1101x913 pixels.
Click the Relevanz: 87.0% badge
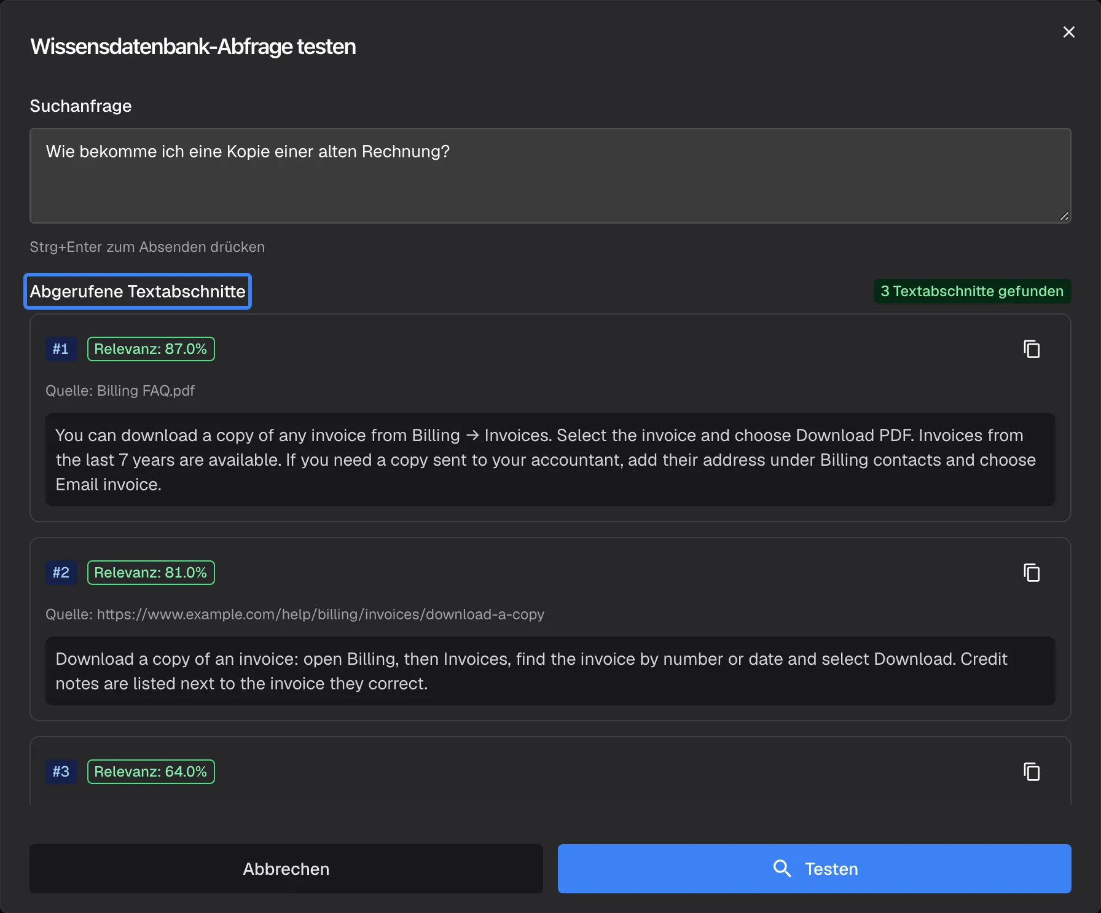pyautogui.click(x=151, y=349)
